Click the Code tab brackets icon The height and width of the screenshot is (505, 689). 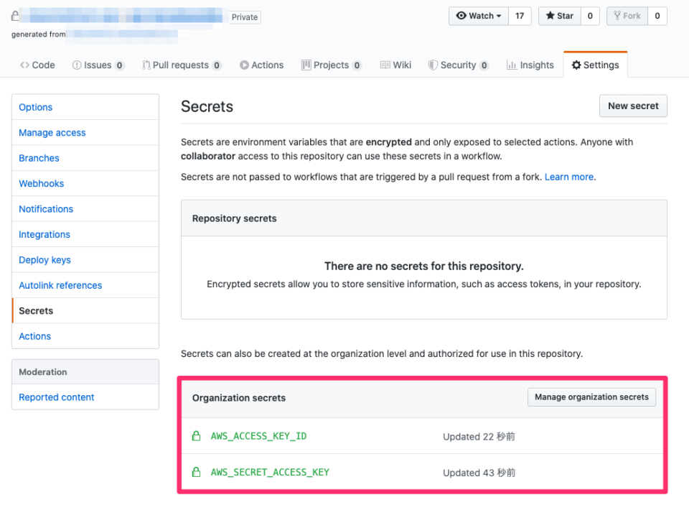[x=24, y=65]
